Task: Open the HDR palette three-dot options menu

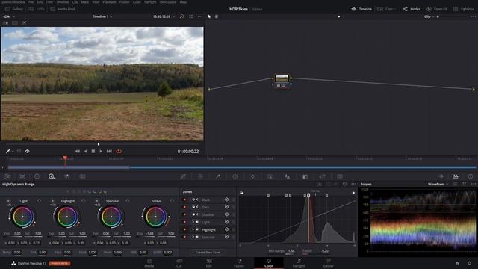Action: tap(353, 185)
